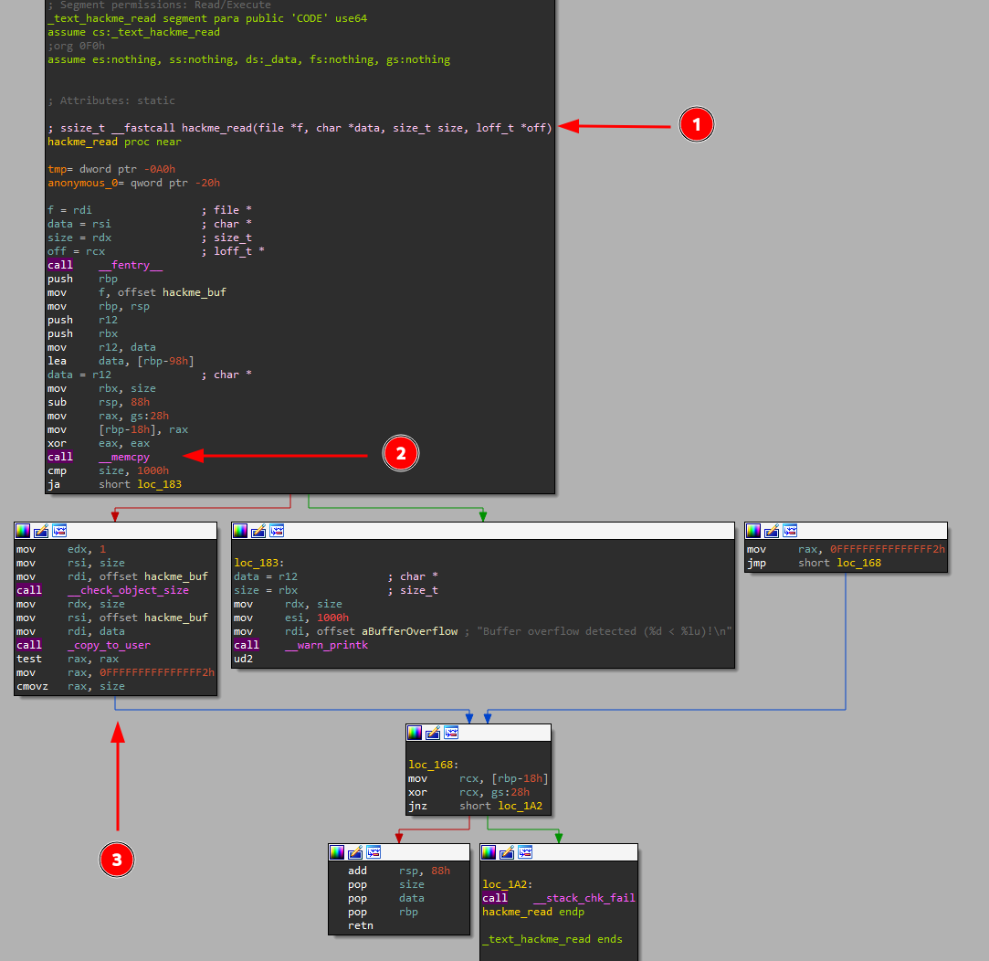Select the edit pencil icon on the _copy_to_user block

[x=40, y=530]
